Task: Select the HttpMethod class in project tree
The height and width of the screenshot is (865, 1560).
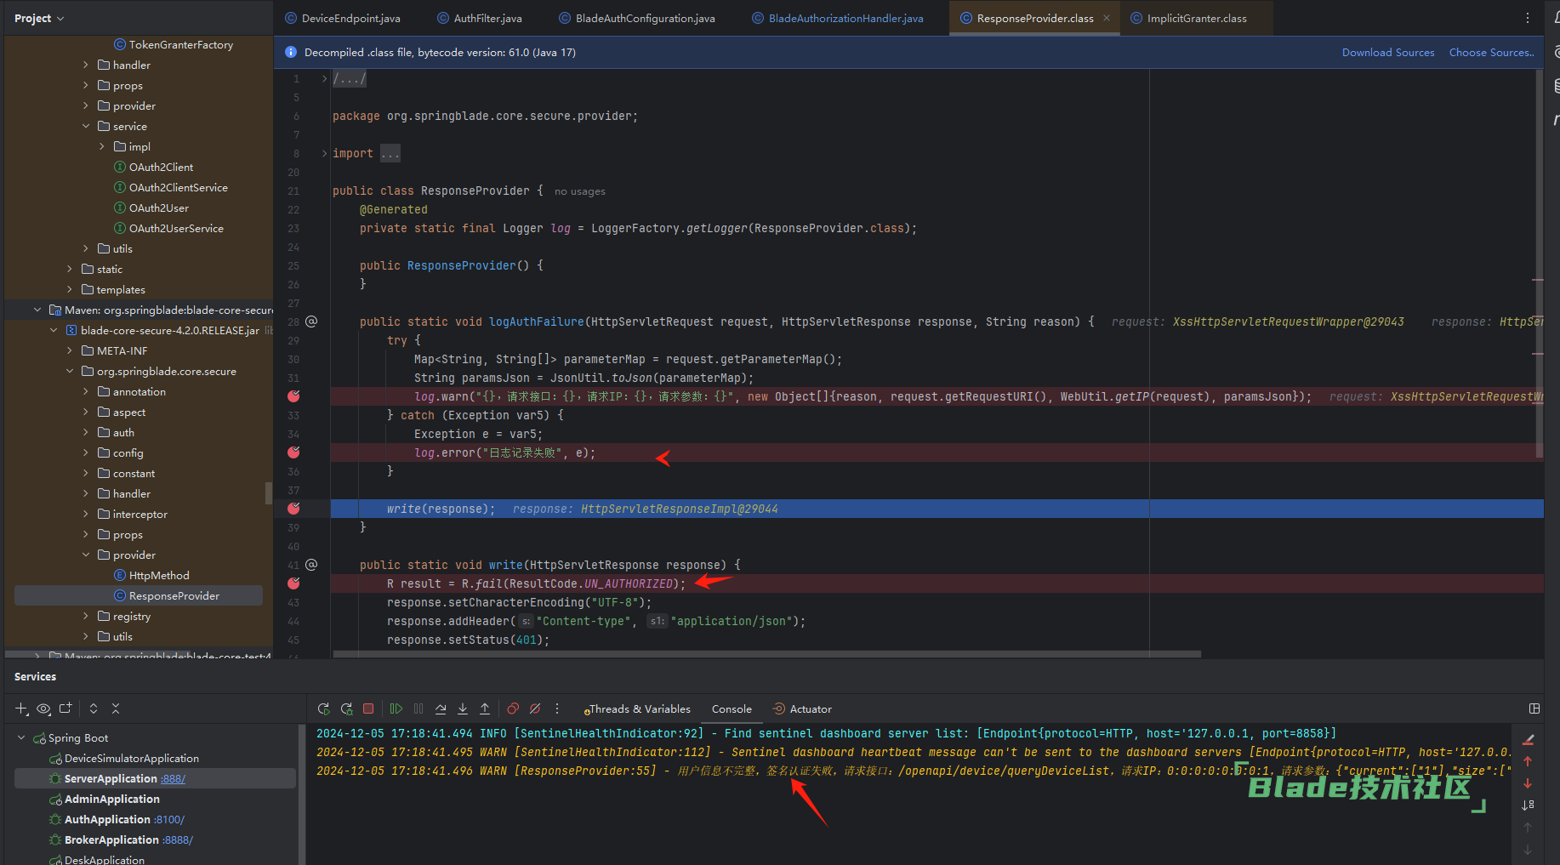Action: point(159,575)
